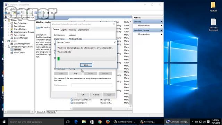Click the Xbox Live Game Save service icon
222x125 pixels.
click(72, 100)
